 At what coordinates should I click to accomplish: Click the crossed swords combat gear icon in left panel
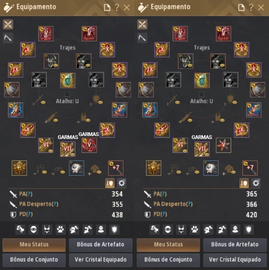pyautogui.click(x=8, y=24)
